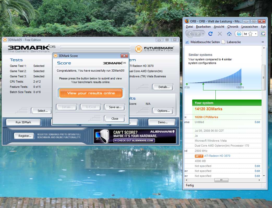Click the site identity globe icon
The height and width of the screenshot is (208, 272).
pyautogui.click(x=239, y=34)
